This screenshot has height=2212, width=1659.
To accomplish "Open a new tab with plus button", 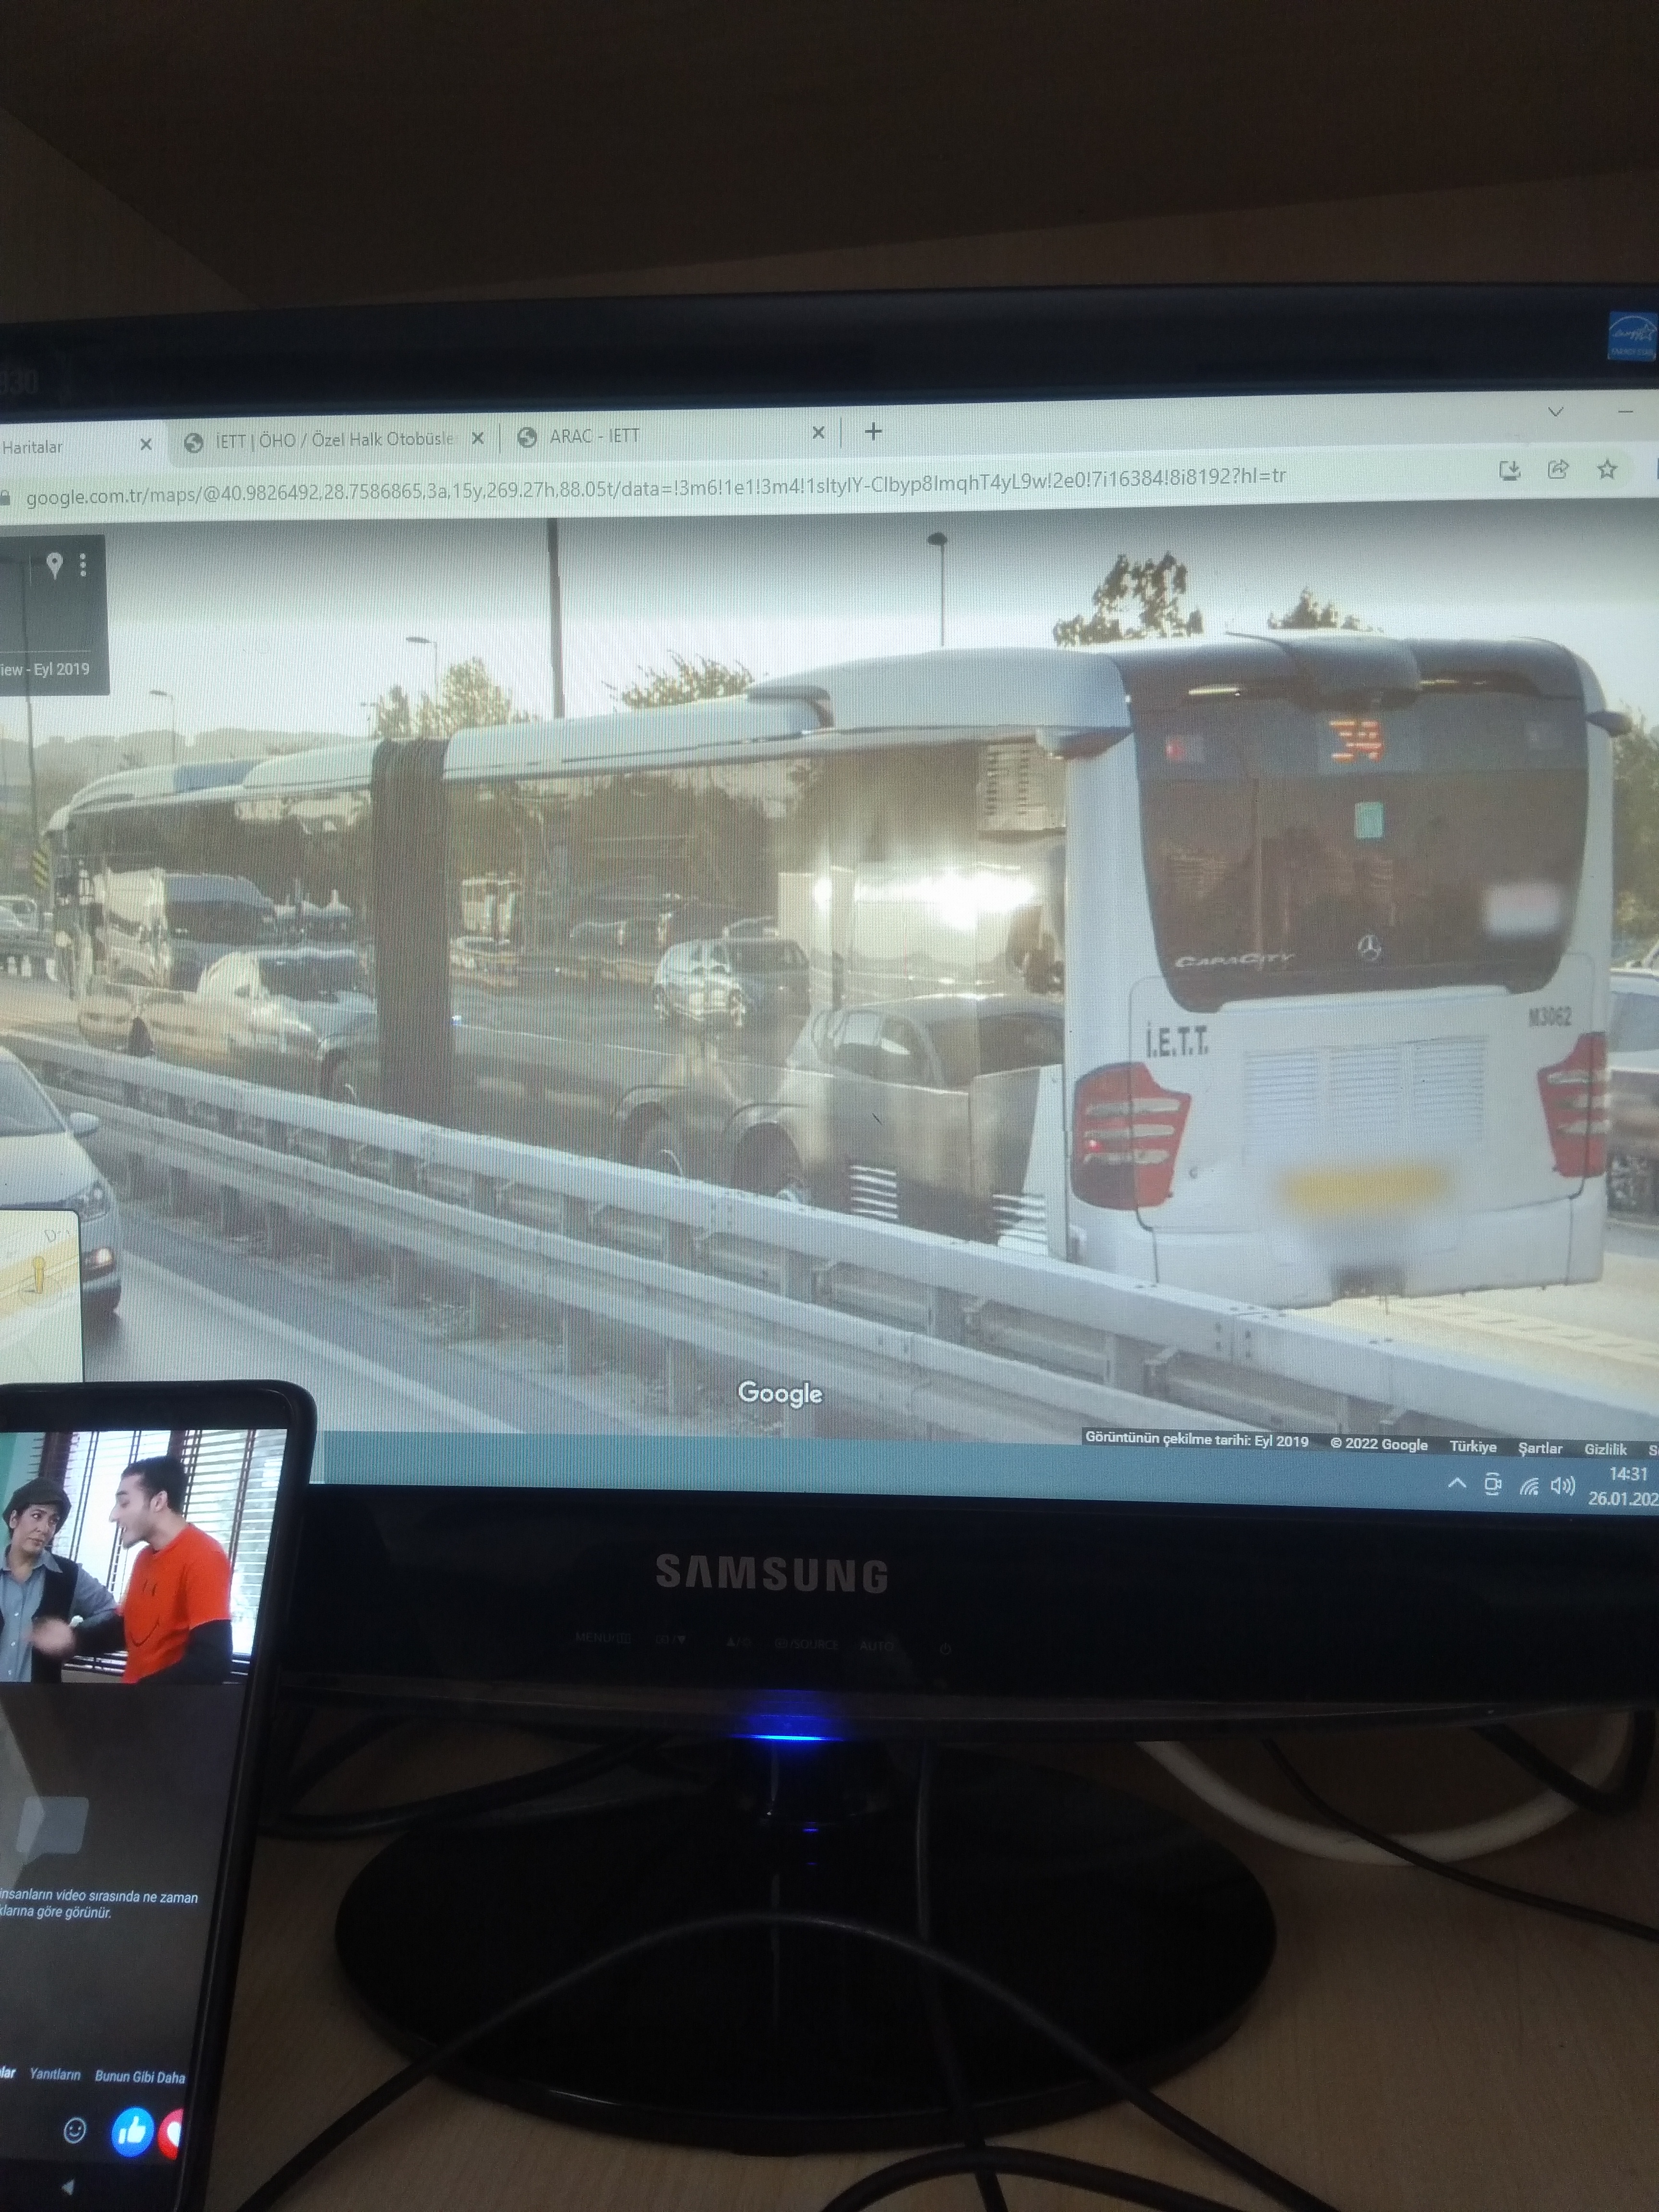I will click(x=873, y=432).
